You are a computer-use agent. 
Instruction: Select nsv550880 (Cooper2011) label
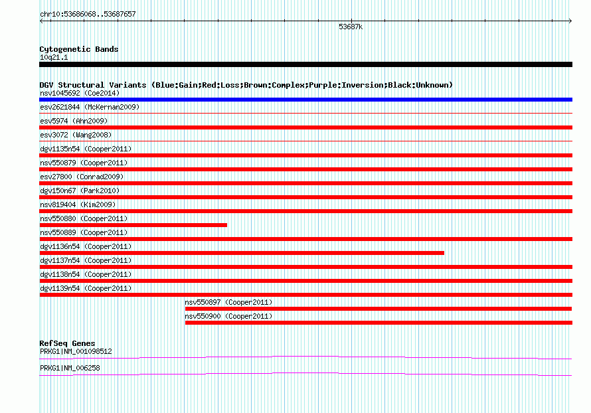(84, 218)
